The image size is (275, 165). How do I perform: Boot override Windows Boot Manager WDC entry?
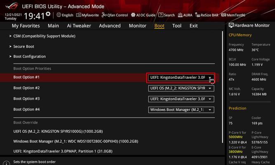point(76,141)
